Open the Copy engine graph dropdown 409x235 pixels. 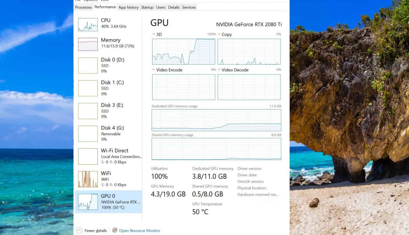[219, 34]
